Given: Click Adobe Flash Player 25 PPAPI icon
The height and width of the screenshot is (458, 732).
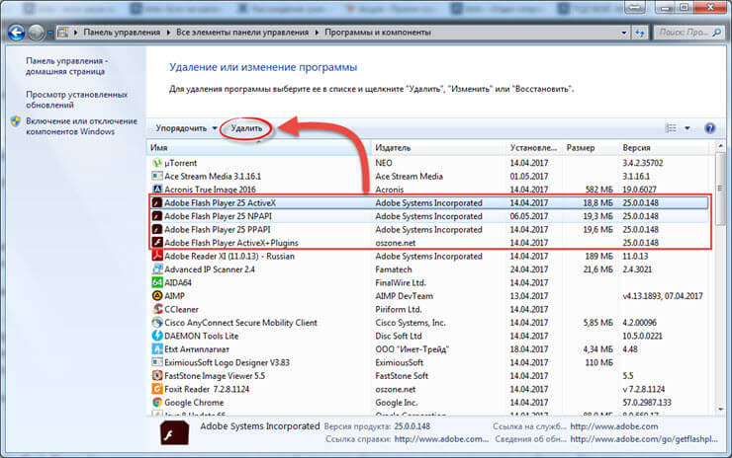Looking at the screenshot, I should (157, 229).
